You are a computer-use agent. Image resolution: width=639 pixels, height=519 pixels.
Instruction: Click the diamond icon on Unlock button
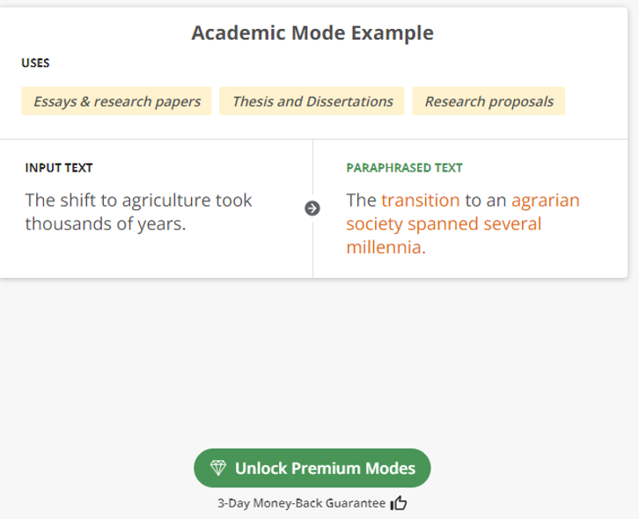pos(218,468)
